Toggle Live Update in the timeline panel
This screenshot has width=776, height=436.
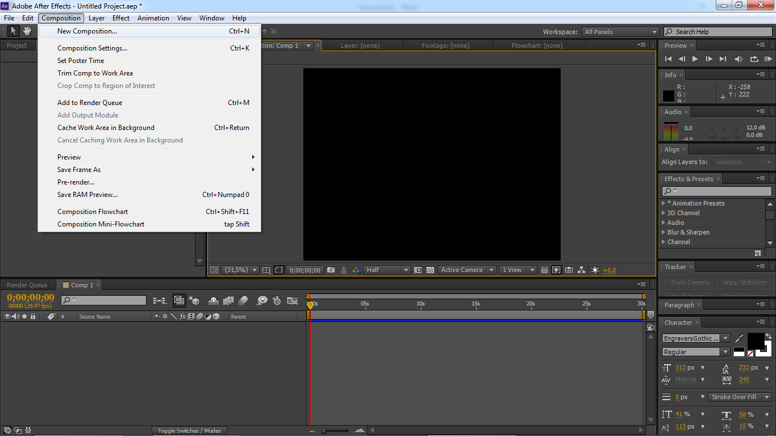(179, 300)
